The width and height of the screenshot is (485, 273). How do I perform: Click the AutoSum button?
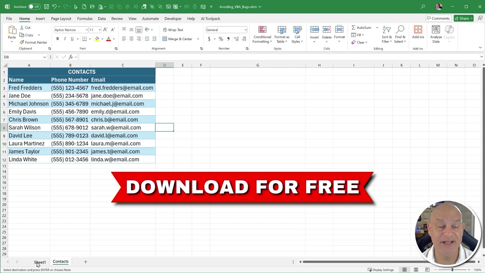coord(361,27)
